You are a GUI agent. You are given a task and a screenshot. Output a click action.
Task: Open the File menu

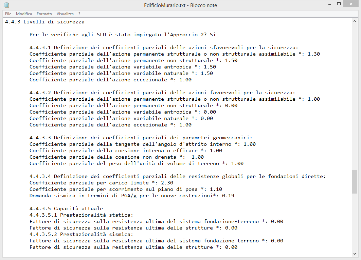(8, 14)
